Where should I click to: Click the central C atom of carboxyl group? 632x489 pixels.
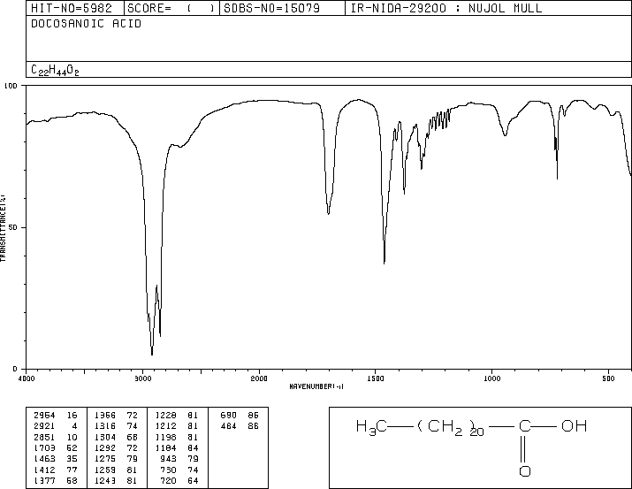point(525,425)
